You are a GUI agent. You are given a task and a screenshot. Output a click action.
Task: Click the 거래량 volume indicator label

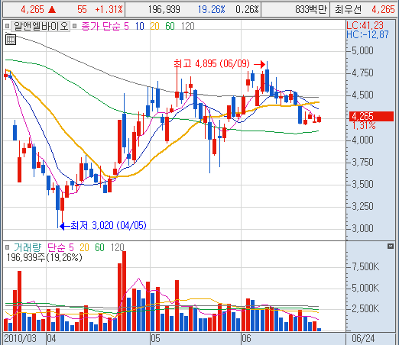[x=28, y=247]
